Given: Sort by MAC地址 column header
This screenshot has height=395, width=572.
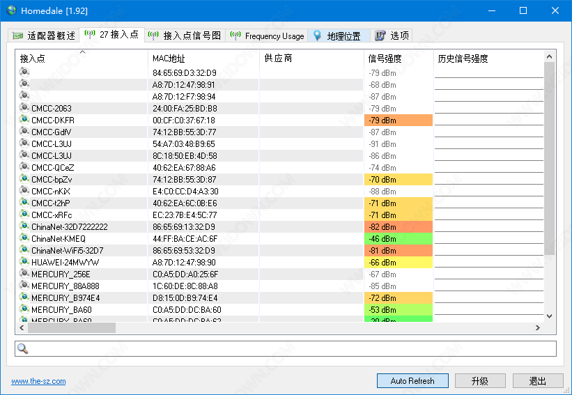Looking at the screenshot, I should [x=204, y=59].
